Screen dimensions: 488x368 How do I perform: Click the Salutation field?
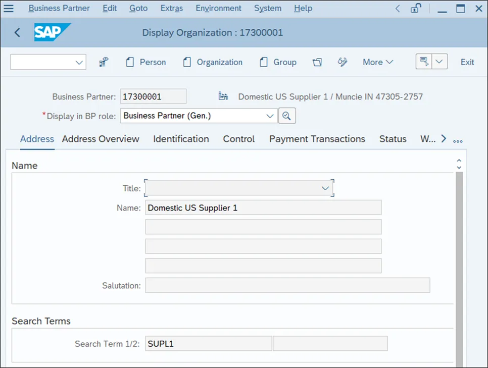tap(287, 285)
